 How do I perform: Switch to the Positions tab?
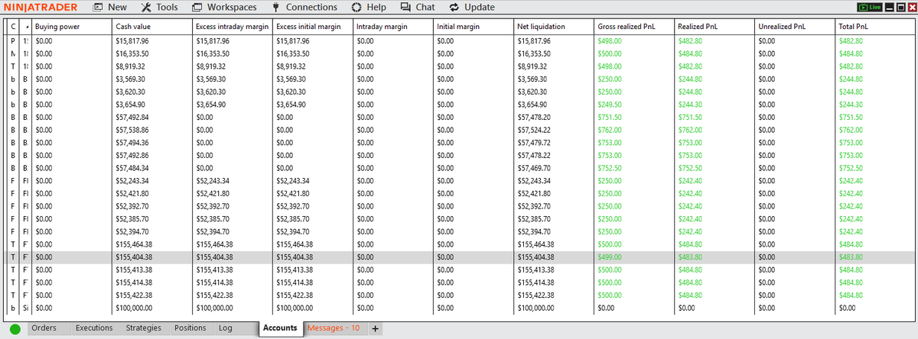pyautogui.click(x=190, y=328)
